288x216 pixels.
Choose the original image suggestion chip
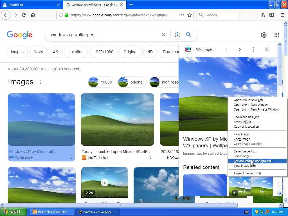coord(132,82)
